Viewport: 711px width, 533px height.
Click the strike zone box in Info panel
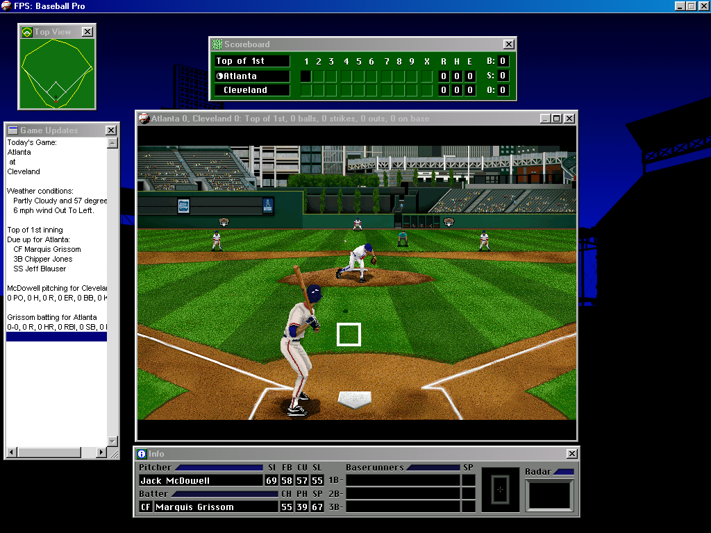pyautogui.click(x=500, y=489)
